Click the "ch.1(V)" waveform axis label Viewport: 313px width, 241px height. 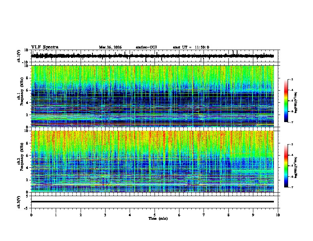pyautogui.click(x=19, y=56)
